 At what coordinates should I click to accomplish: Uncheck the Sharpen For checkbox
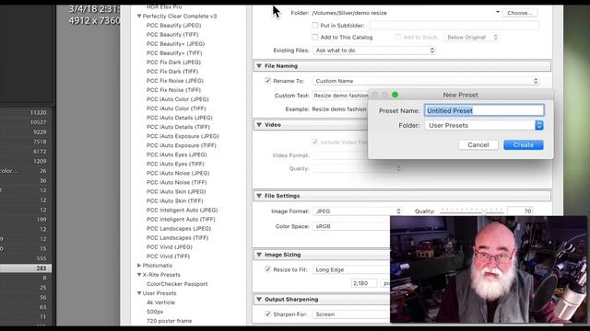[267, 314]
